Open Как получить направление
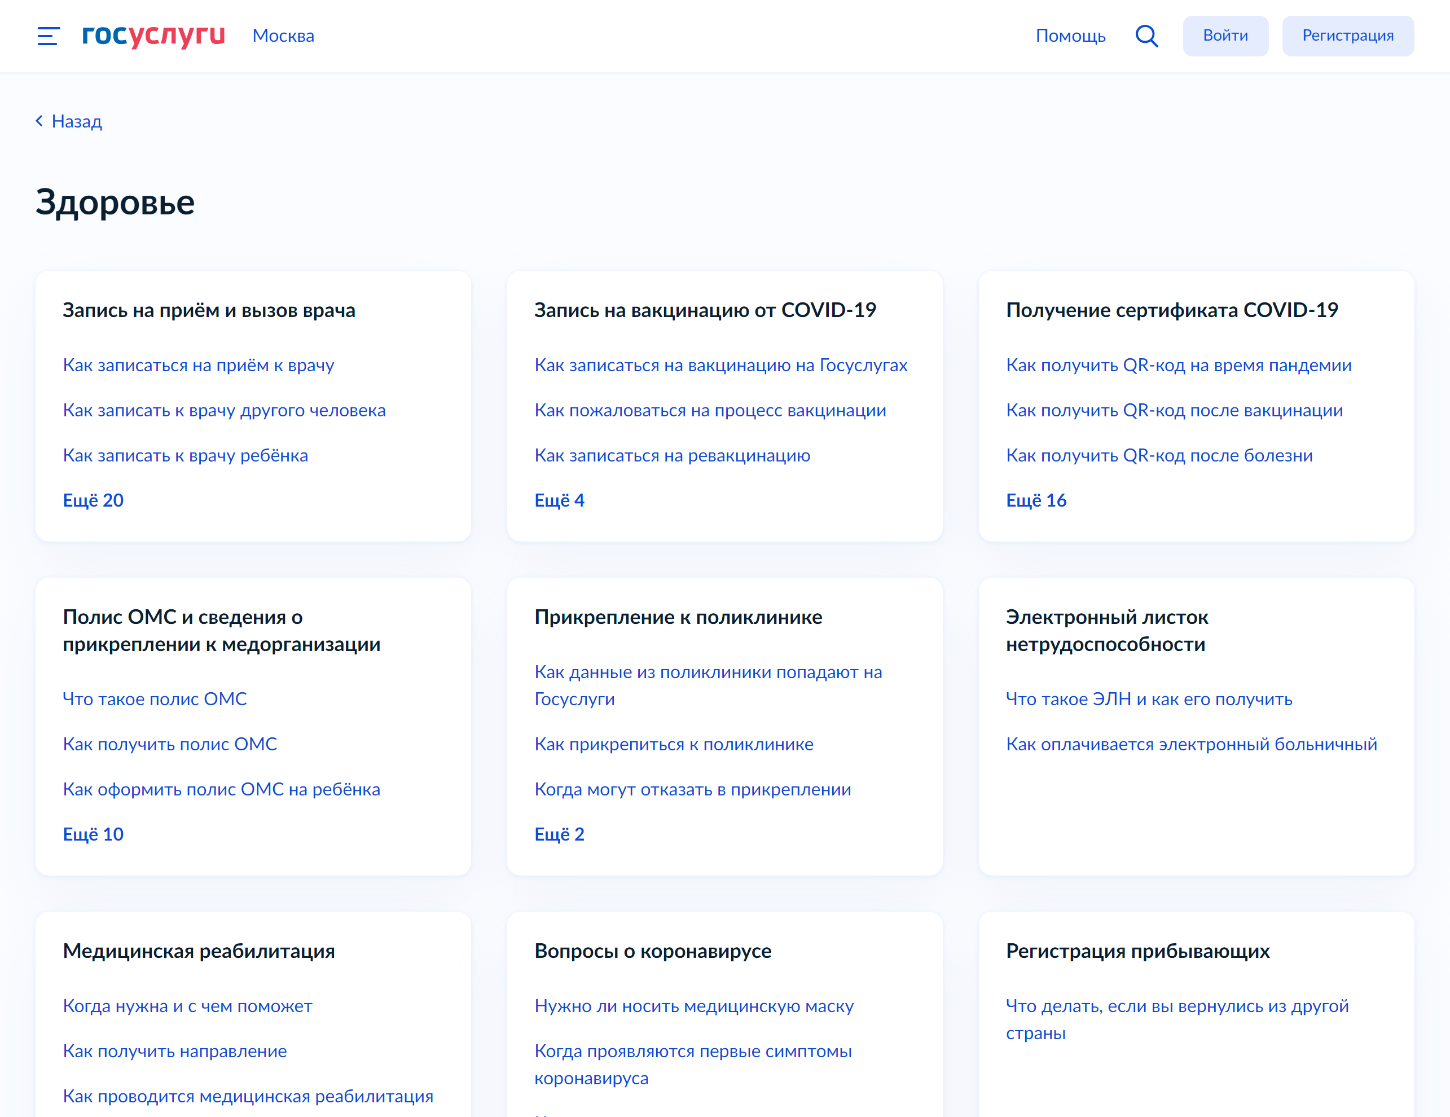 point(174,1052)
